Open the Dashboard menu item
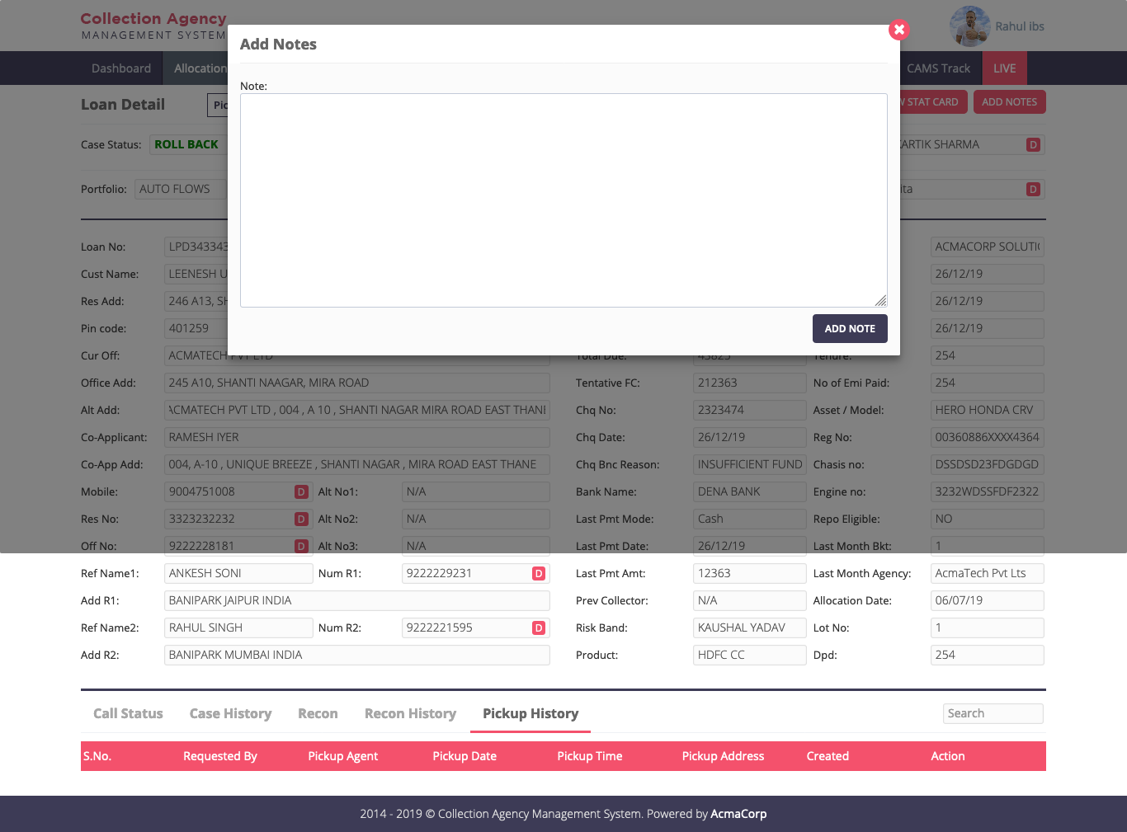Viewport: 1127px width, 832px height. [121, 68]
